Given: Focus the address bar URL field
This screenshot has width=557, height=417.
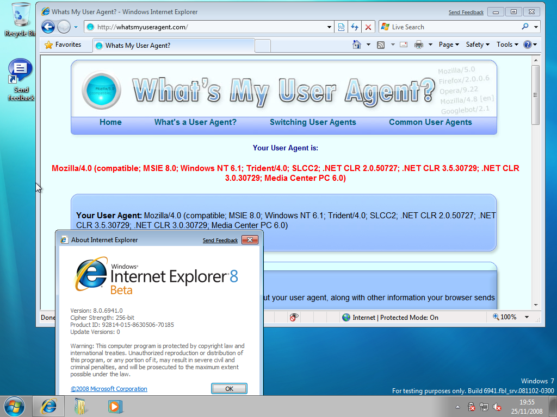Looking at the screenshot, I should 206,27.
